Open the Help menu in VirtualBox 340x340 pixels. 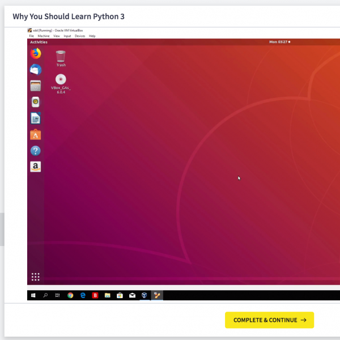point(92,36)
